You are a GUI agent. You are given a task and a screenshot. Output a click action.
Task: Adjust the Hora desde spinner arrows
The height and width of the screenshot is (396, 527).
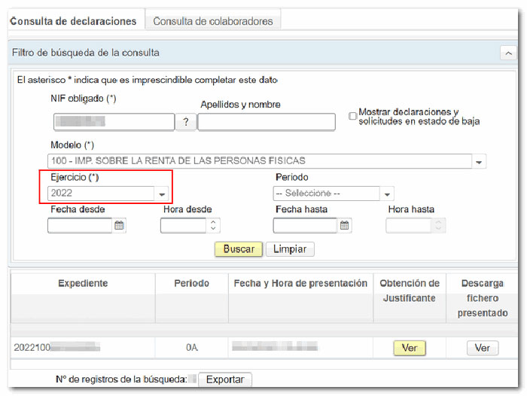click(x=213, y=225)
